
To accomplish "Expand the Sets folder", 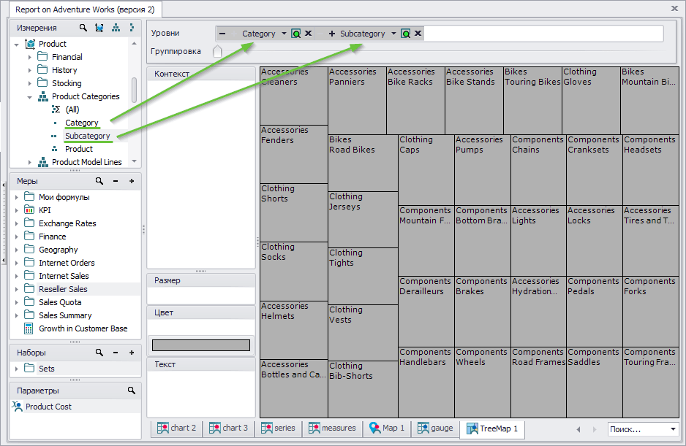I will click(x=17, y=369).
